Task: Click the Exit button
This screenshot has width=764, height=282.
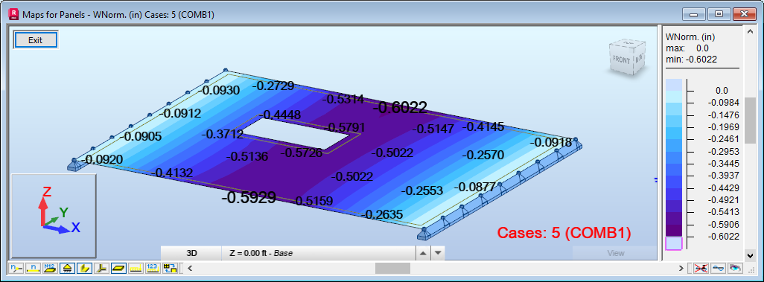Action: point(36,40)
